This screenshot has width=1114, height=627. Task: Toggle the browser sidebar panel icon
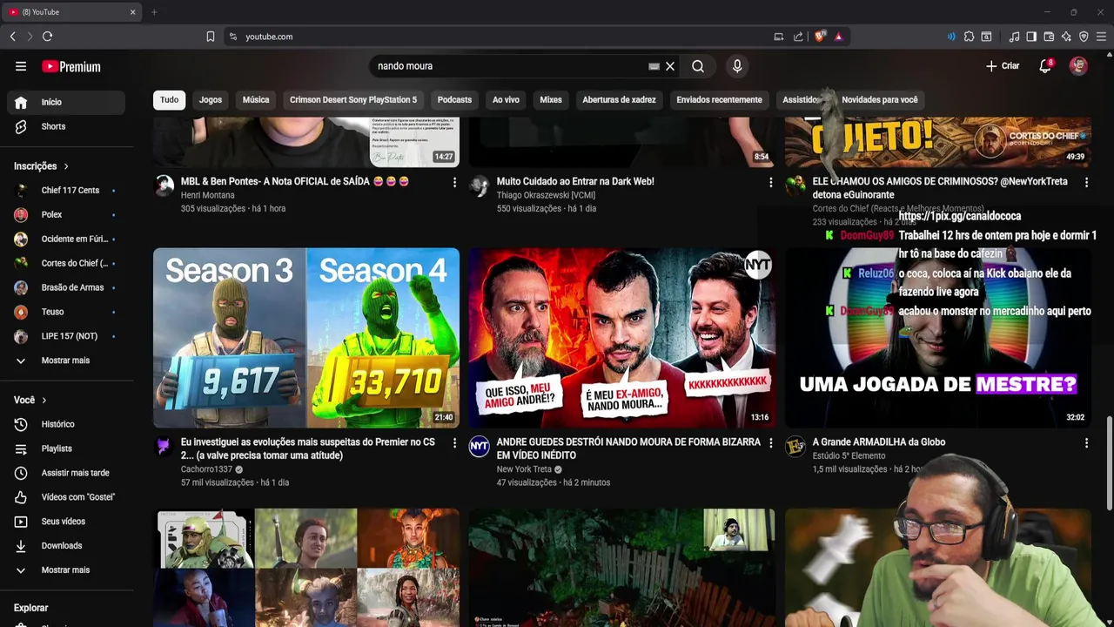pyautogui.click(x=1031, y=37)
